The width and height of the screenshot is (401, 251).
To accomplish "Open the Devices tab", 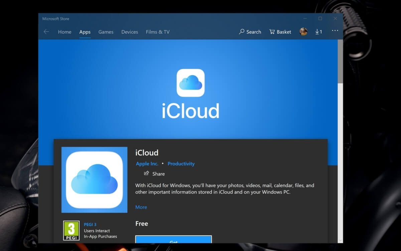I will coord(130,32).
